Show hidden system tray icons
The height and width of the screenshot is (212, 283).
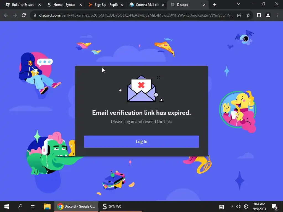point(232,206)
